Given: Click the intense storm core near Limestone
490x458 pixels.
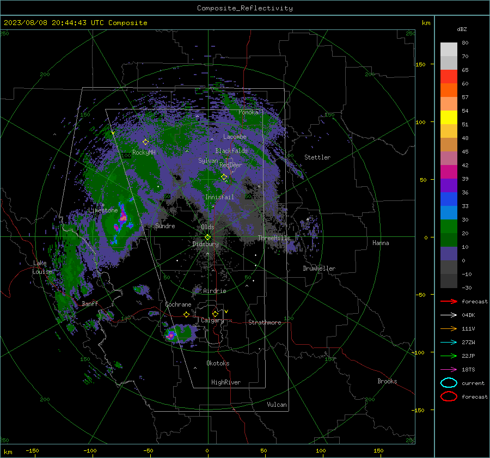Looking at the screenshot, I should [122, 218].
